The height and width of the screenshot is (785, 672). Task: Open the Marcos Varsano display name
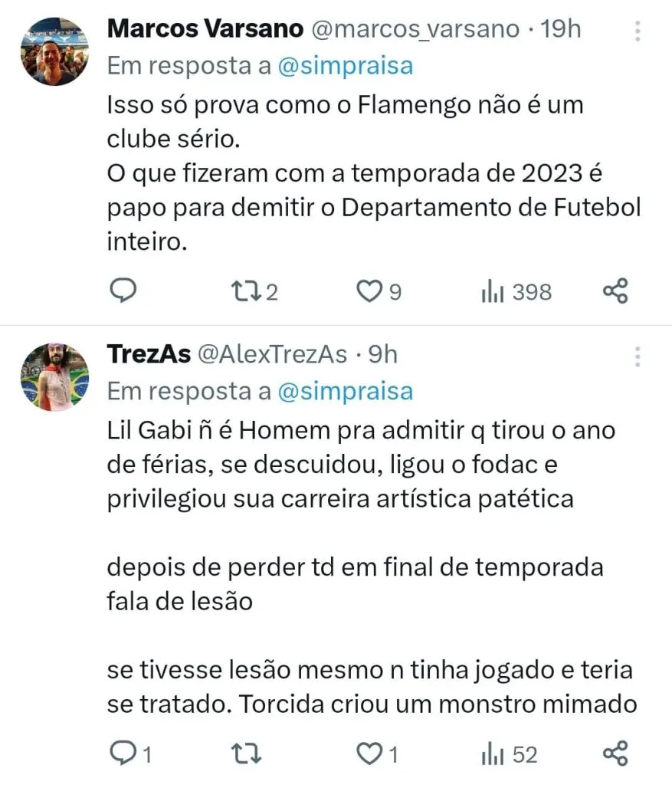(205, 29)
